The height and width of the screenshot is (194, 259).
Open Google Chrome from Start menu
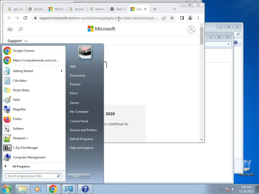click(34, 51)
